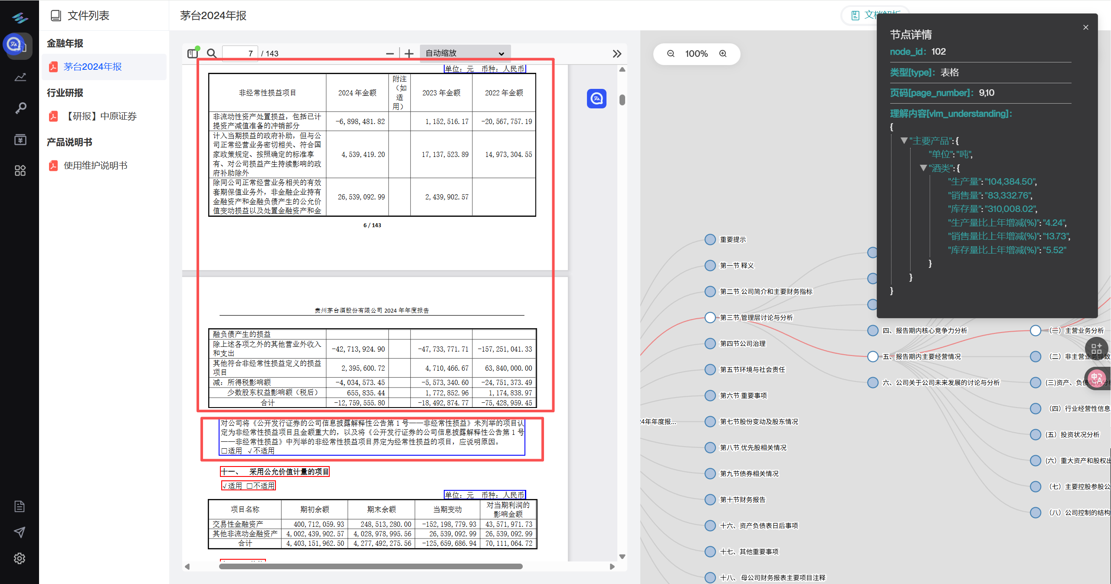
Task: Select the 第一节 释义 node
Action: [710, 265]
